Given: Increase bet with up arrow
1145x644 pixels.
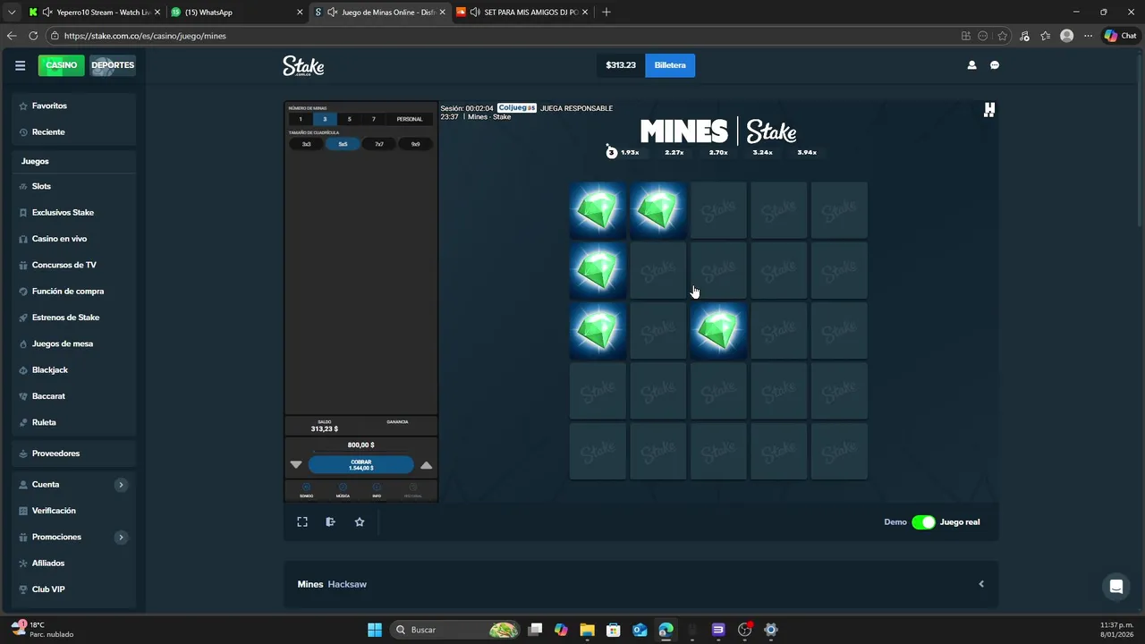Looking at the screenshot, I should 426,465.
